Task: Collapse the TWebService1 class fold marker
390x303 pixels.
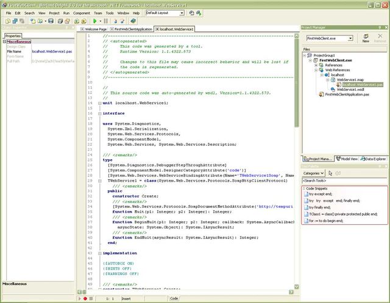Action: pyautogui.click(x=100, y=181)
